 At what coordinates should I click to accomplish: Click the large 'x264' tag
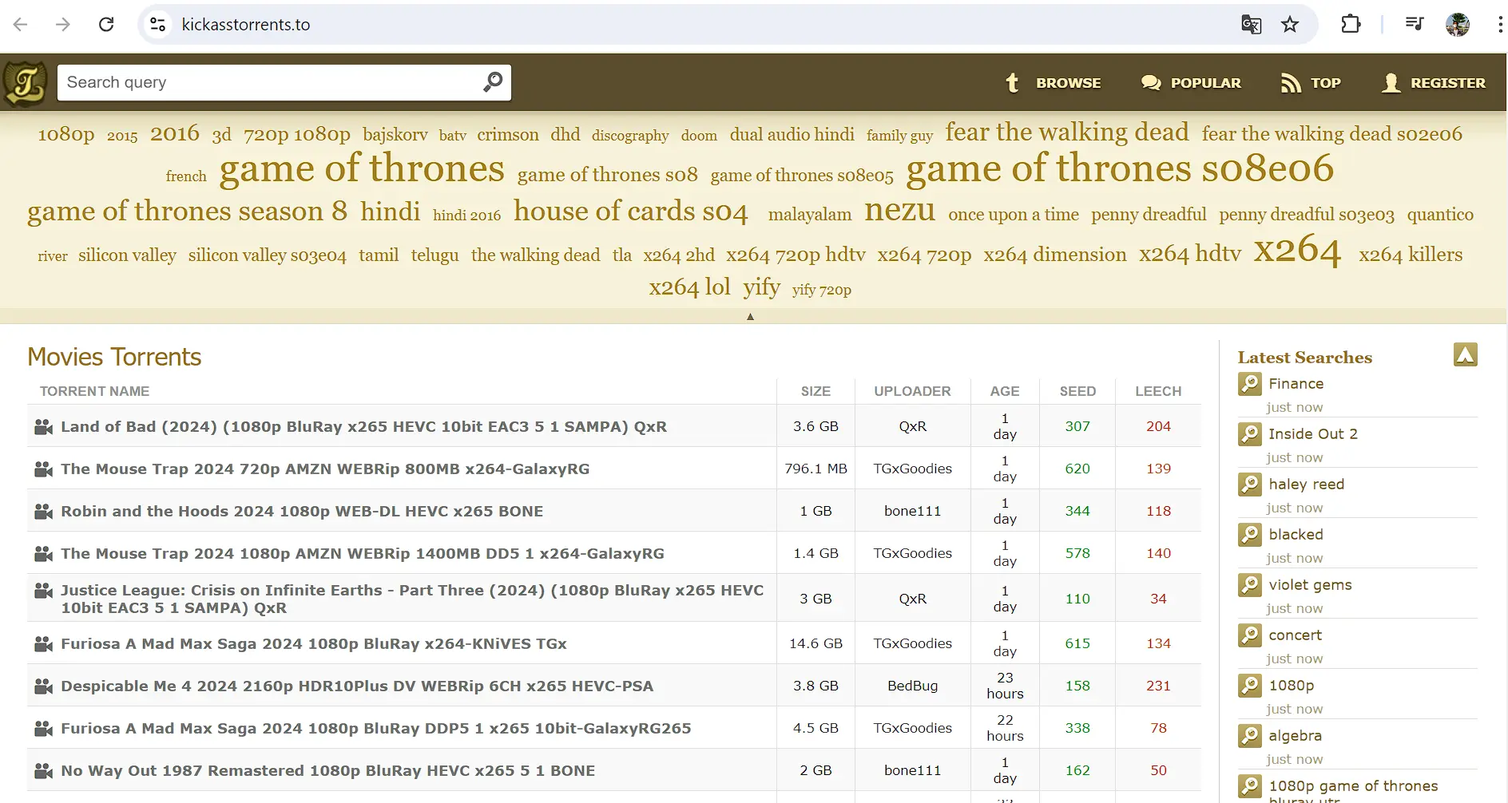pyautogui.click(x=1297, y=251)
